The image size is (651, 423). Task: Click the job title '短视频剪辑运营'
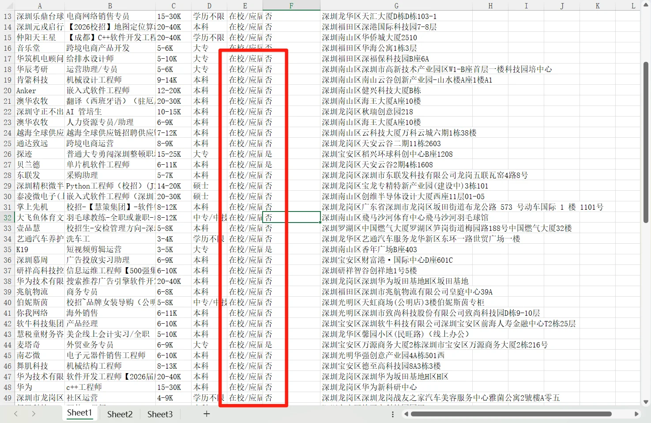click(110, 249)
